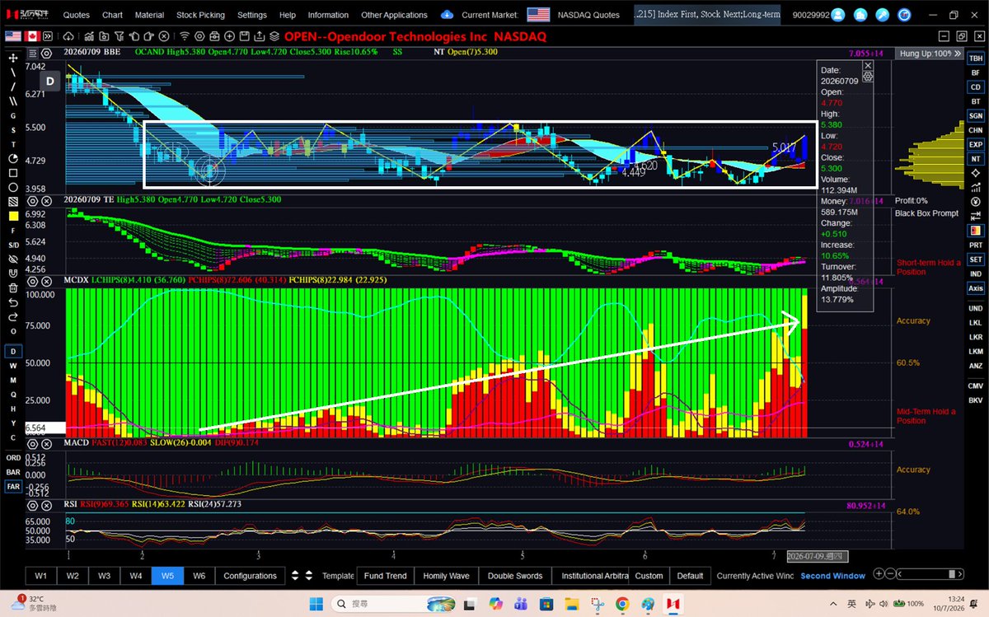This screenshot has height=617, width=989.
Task: Select the T text annotation tool
Action: [13, 143]
